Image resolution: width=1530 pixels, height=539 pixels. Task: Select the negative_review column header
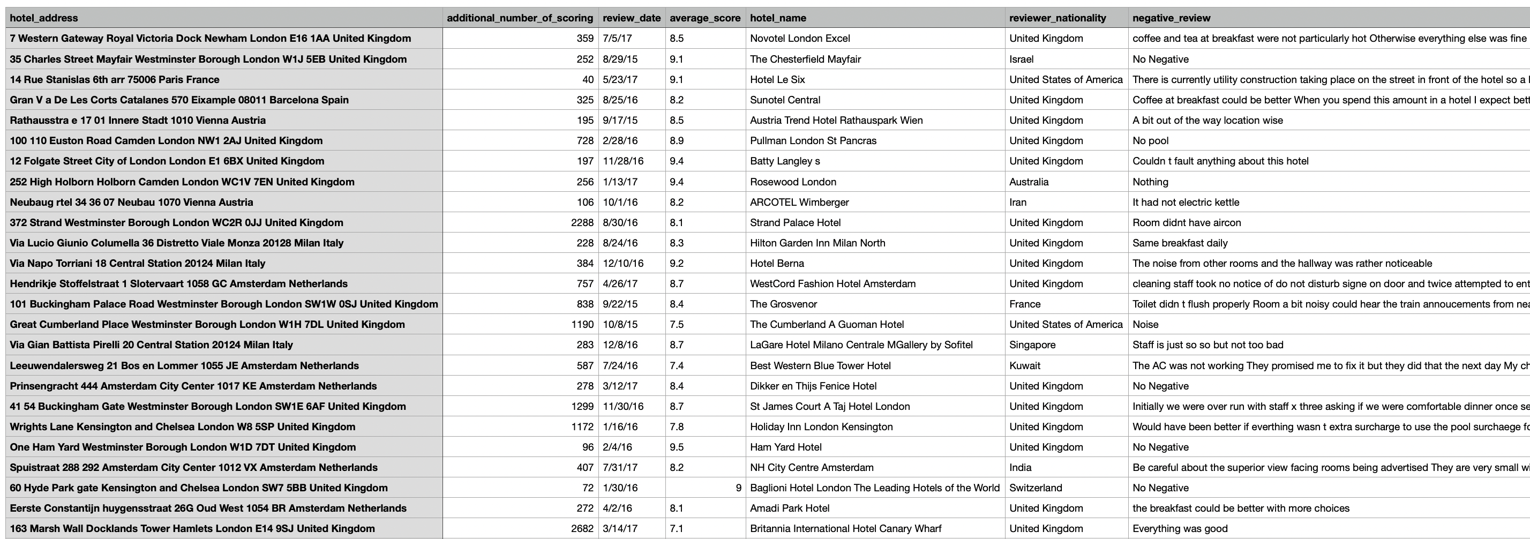pyautogui.click(x=1329, y=18)
